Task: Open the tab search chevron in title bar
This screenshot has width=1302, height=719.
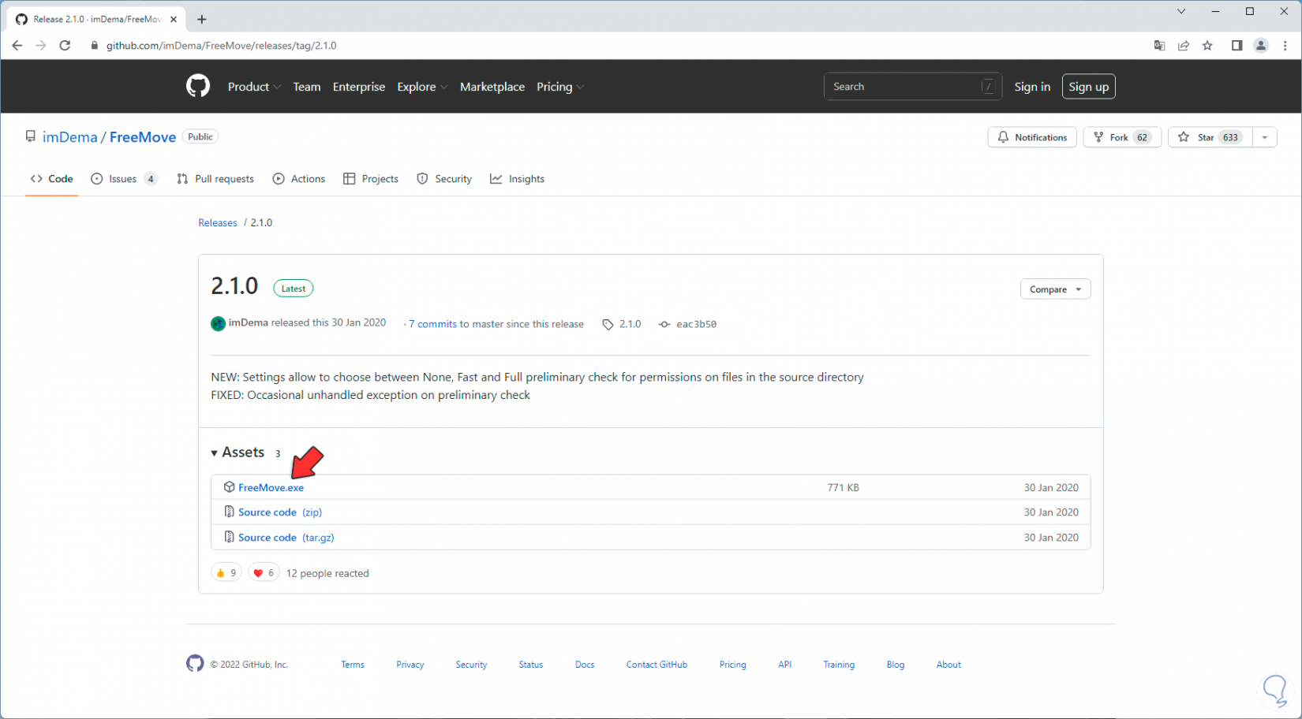Action: click(x=1181, y=11)
